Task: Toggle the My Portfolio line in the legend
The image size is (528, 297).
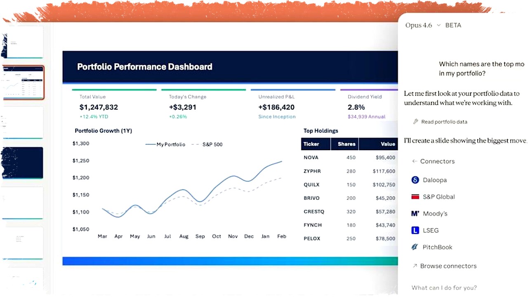Action: coord(165,144)
